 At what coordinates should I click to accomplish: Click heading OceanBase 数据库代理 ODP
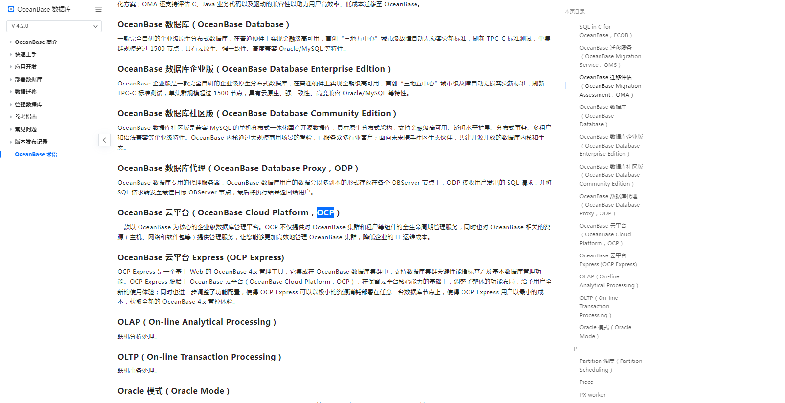click(x=238, y=168)
